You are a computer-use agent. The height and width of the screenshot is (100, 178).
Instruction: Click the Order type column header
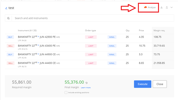pyautogui.click(x=91, y=30)
